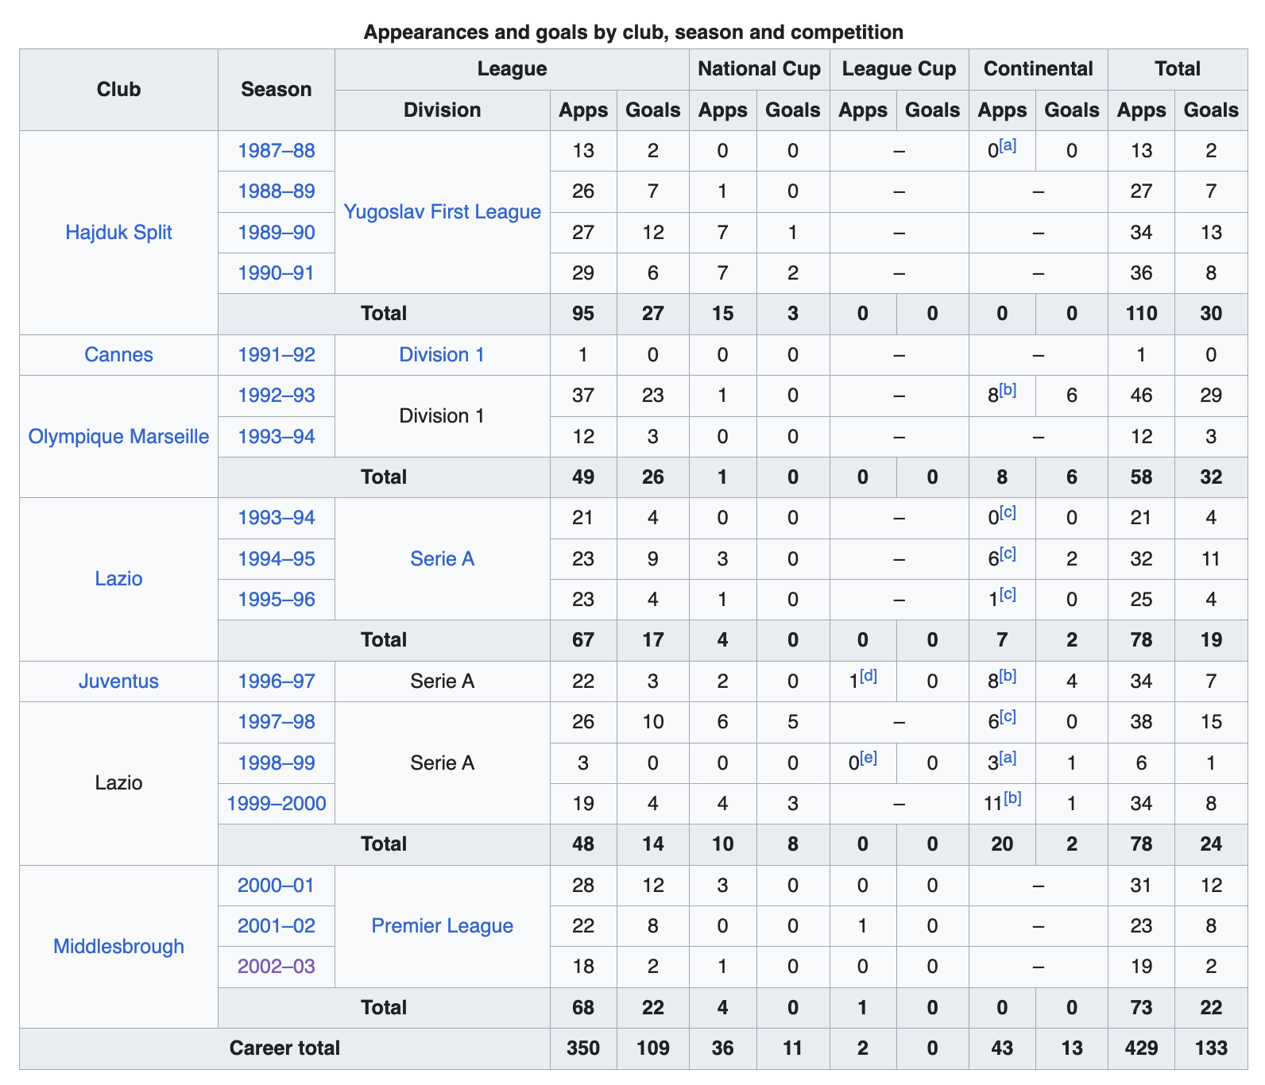Click the League header cell
This screenshot has height=1085, width=1265.
pyautogui.click(x=512, y=69)
